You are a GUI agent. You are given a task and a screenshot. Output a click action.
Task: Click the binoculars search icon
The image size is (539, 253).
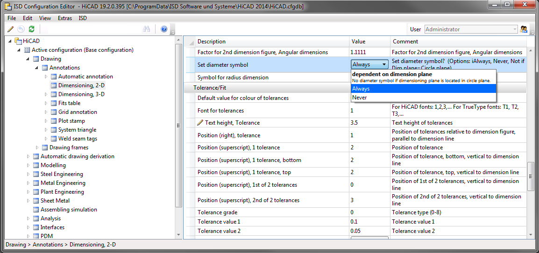[x=146, y=29]
